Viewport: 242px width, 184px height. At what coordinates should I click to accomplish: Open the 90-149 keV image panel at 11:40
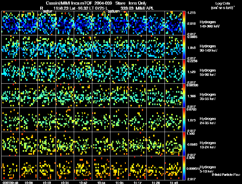point(174,47)
